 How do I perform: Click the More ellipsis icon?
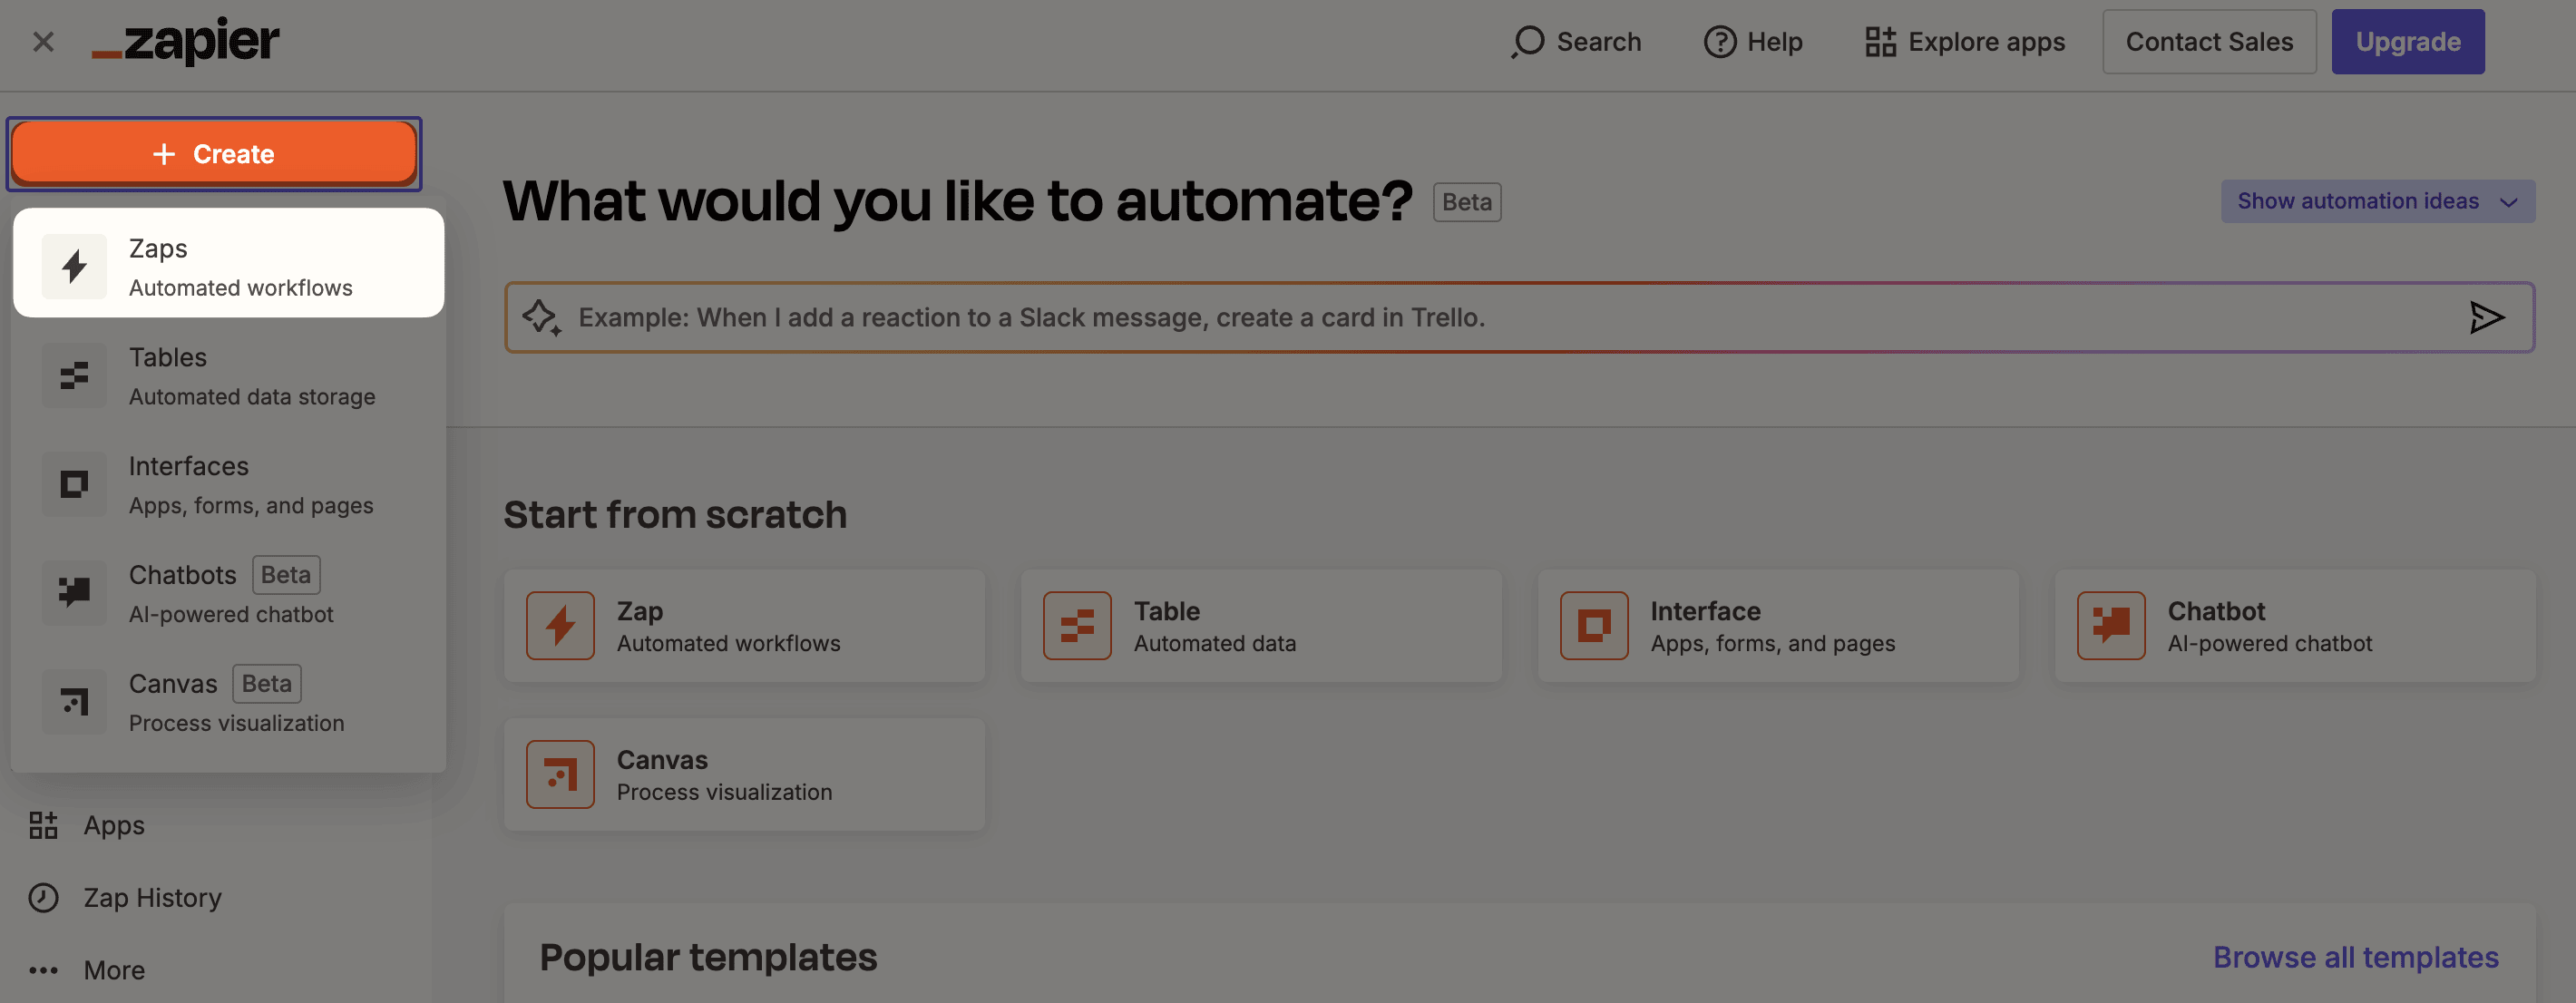(x=43, y=970)
